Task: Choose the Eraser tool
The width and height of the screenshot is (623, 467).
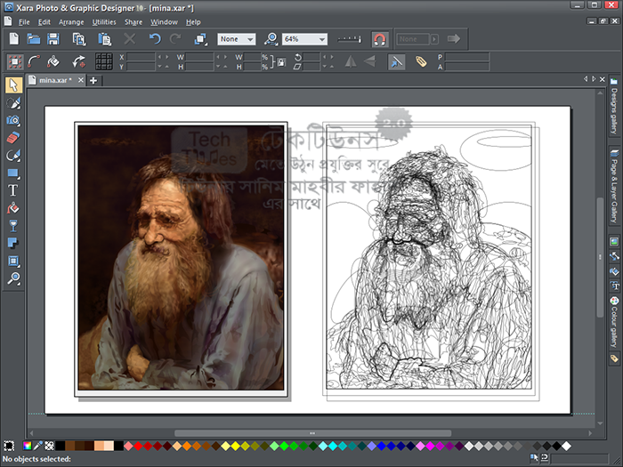Action: tap(13, 138)
